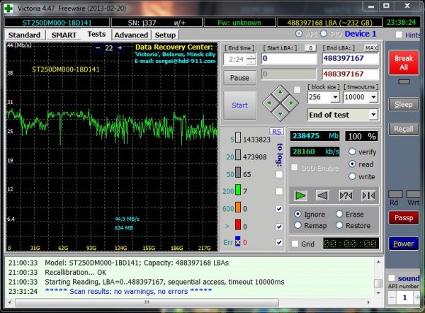
Task: Click the red Break All button
Action: pyautogui.click(x=404, y=62)
